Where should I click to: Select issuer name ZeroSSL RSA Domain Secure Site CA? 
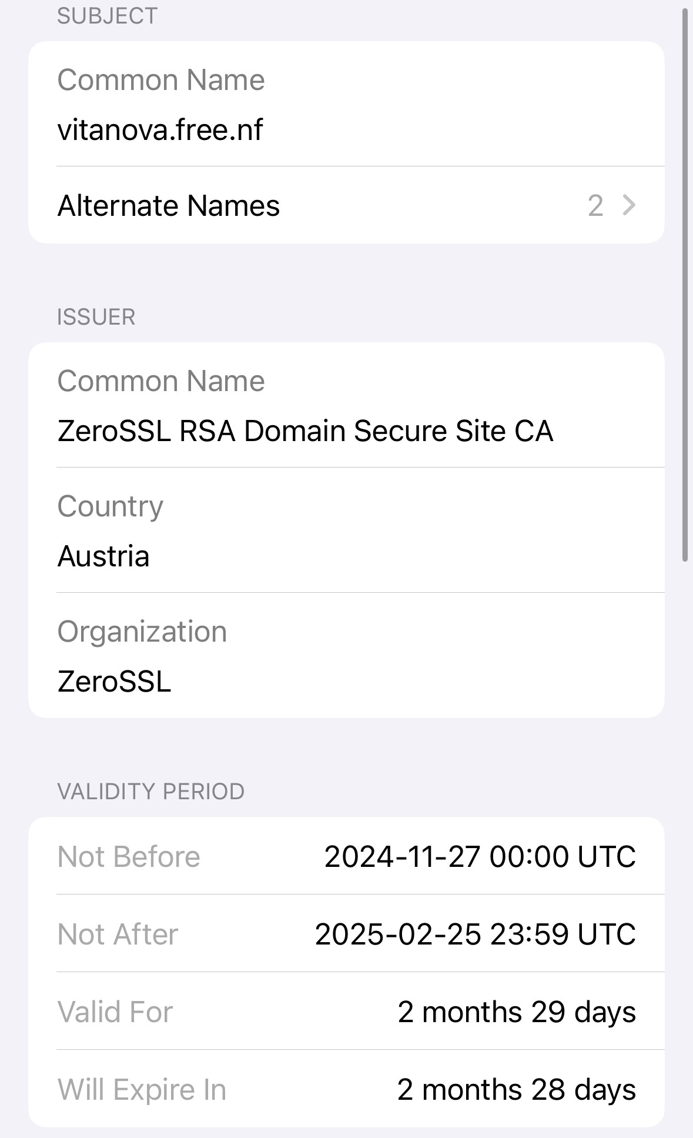tap(305, 431)
